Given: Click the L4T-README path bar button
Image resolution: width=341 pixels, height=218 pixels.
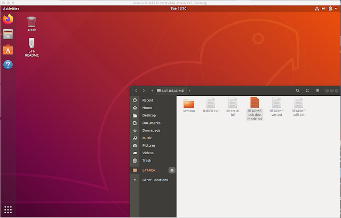Looking at the screenshot, I should point(171,90).
